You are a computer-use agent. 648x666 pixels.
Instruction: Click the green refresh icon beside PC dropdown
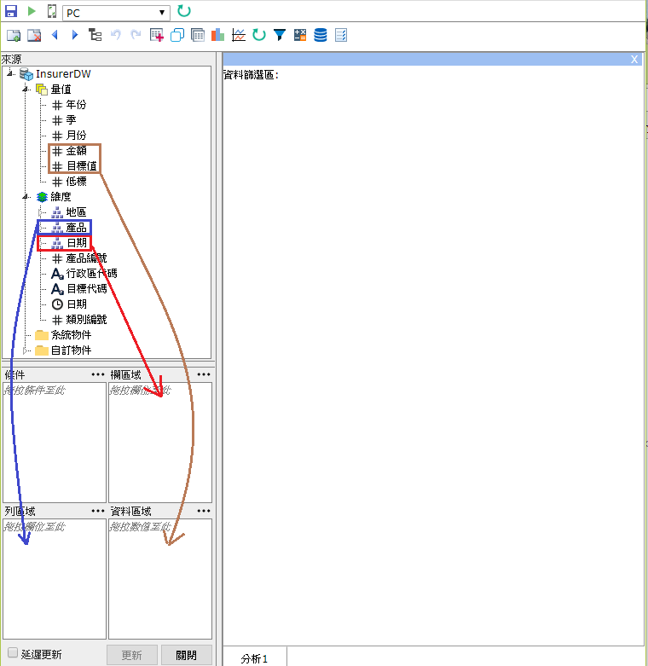(x=184, y=11)
